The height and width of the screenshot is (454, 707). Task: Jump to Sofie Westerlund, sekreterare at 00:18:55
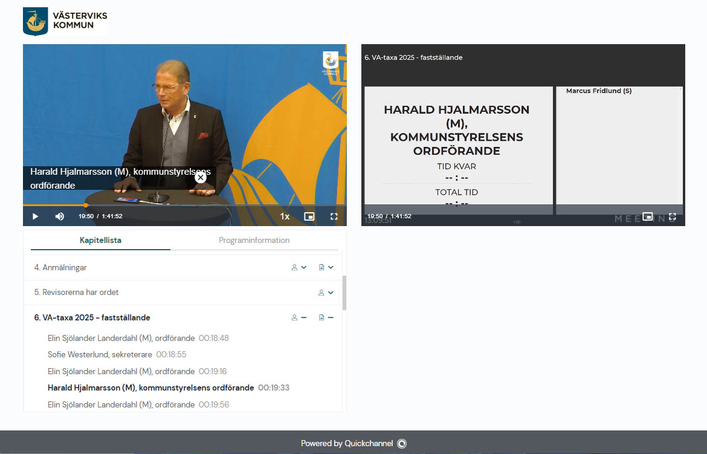pos(117,355)
